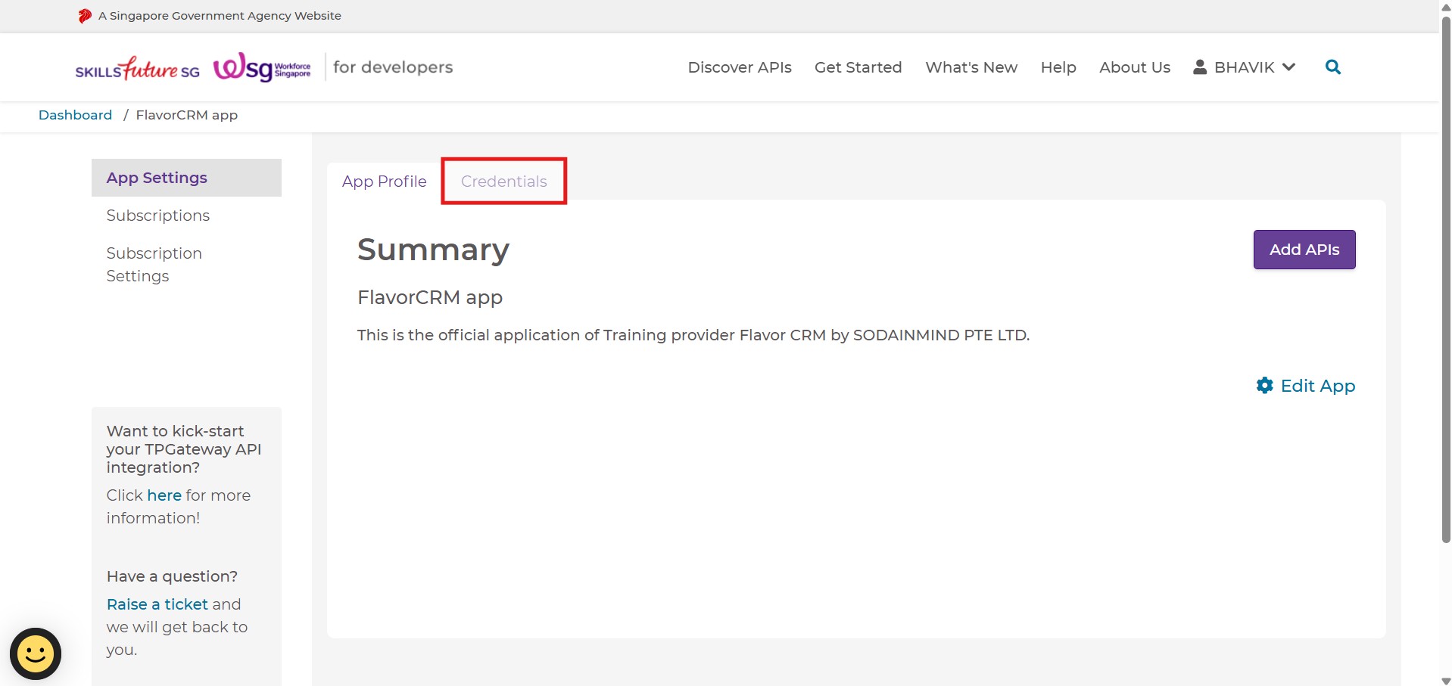Switch to the App Profile tab
1452x686 pixels.
tap(384, 182)
